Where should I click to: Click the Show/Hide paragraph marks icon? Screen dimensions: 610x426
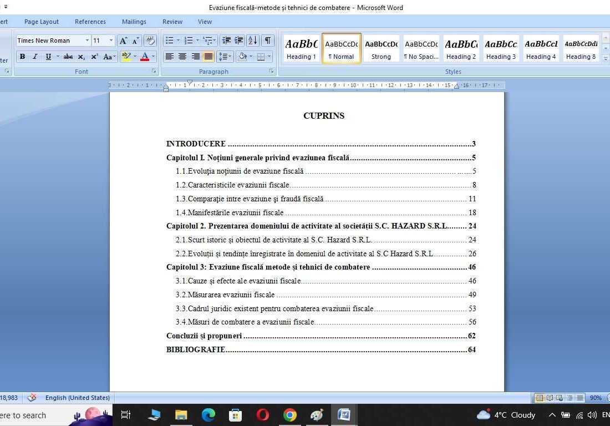[268, 40]
